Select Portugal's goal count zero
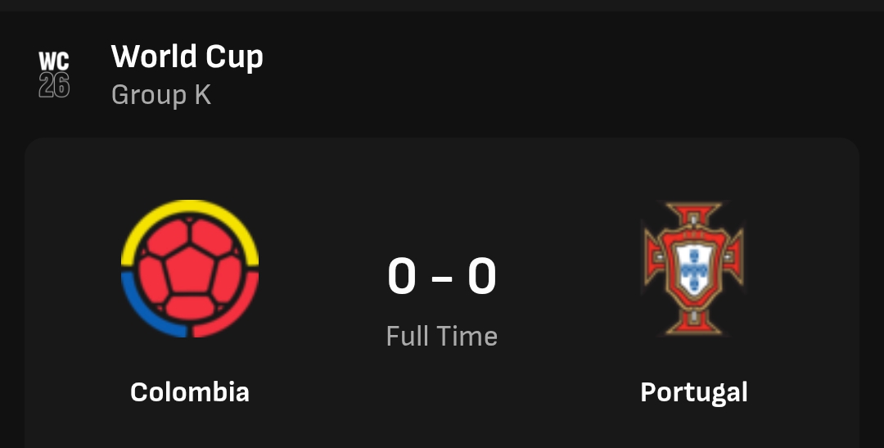 [482, 277]
